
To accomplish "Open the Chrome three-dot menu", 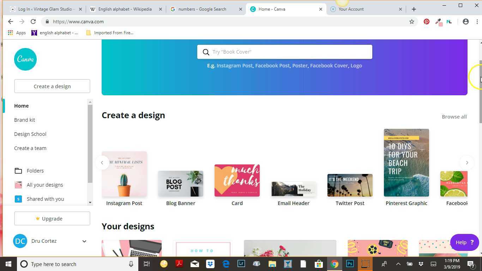I will click(x=477, y=22).
